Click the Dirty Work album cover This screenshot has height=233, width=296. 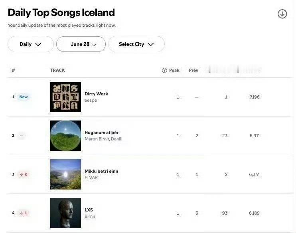point(65,97)
